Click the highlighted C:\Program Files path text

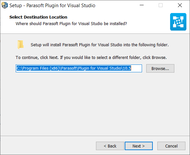(x=74, y=68)
